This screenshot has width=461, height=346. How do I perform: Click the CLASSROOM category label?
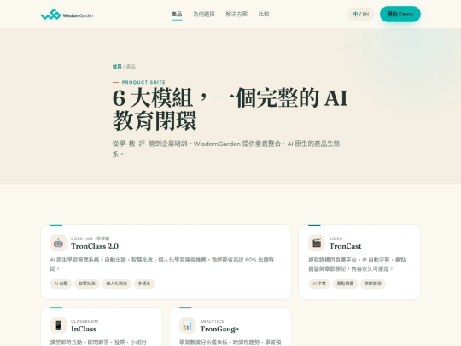click(85, 321)
